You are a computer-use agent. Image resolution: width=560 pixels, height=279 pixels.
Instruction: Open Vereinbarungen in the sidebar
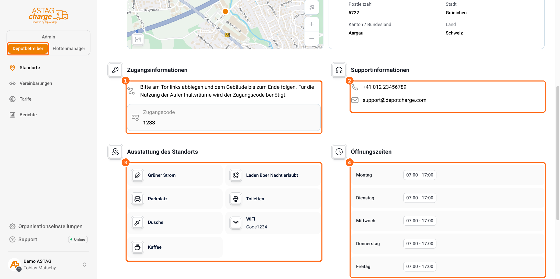[x=36, y=83]
